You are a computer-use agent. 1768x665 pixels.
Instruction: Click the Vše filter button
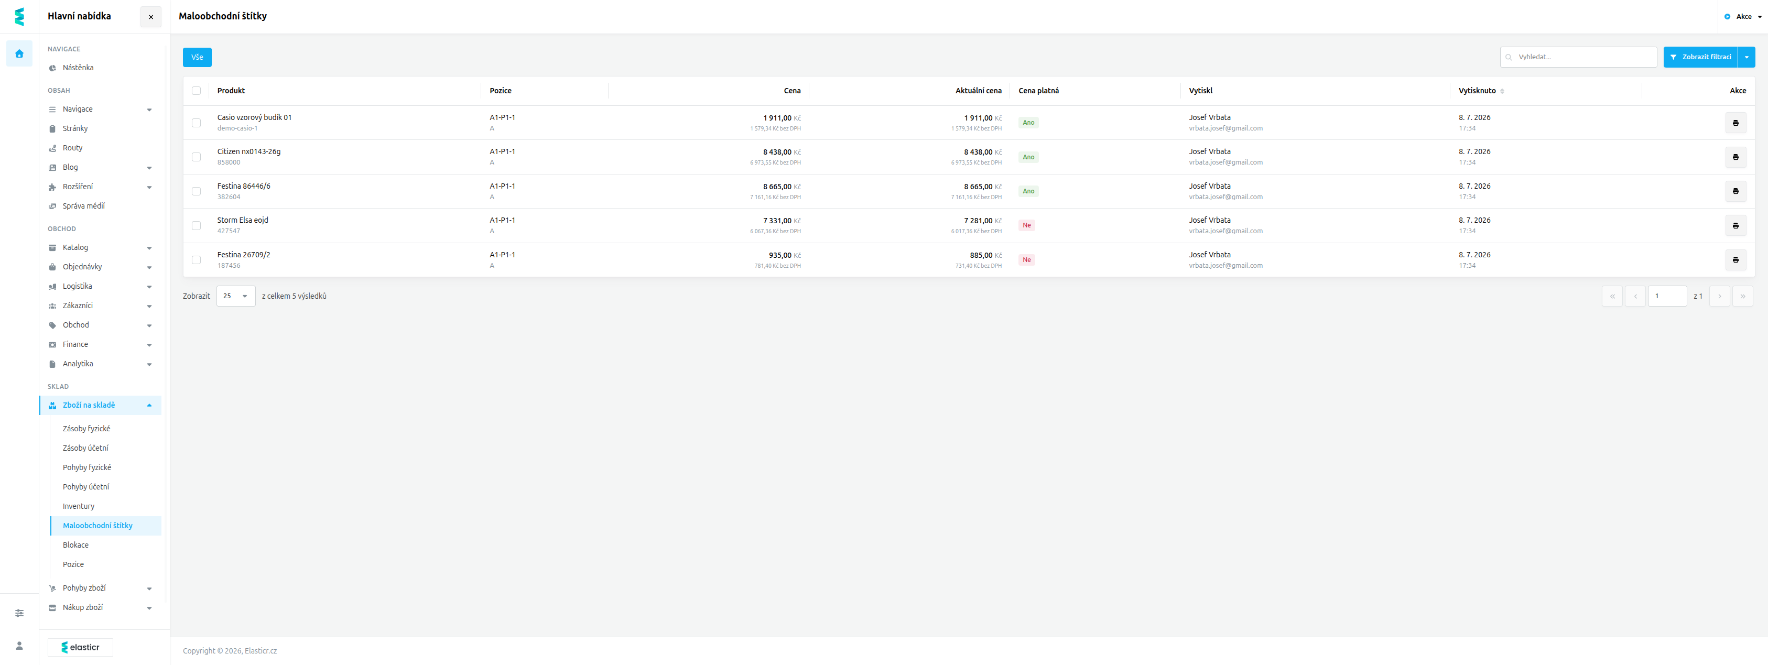[x=197, y=58]
